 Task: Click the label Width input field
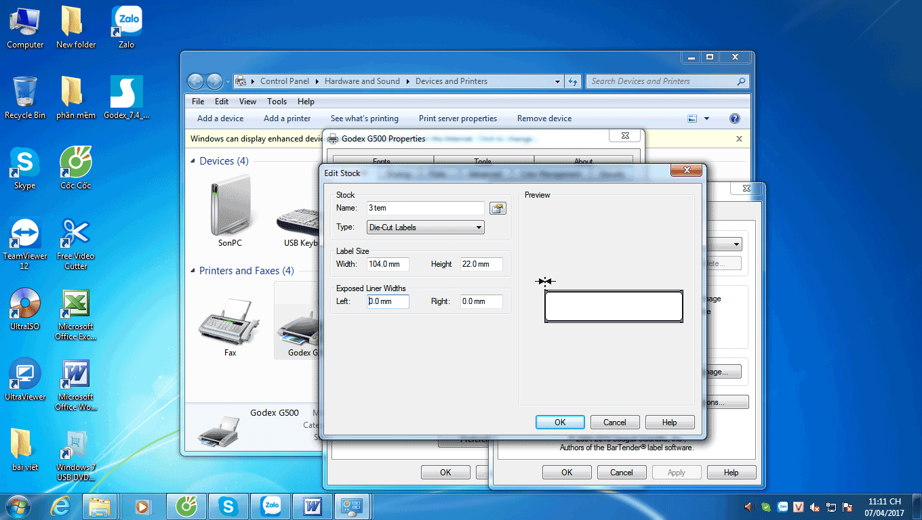pyautogui.click(x=388, y=264)
